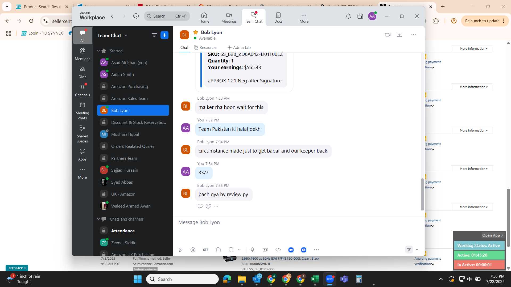The image size is (511, 287).
Task: Open More menu in Zoom top bar
Action: (304, 18)
